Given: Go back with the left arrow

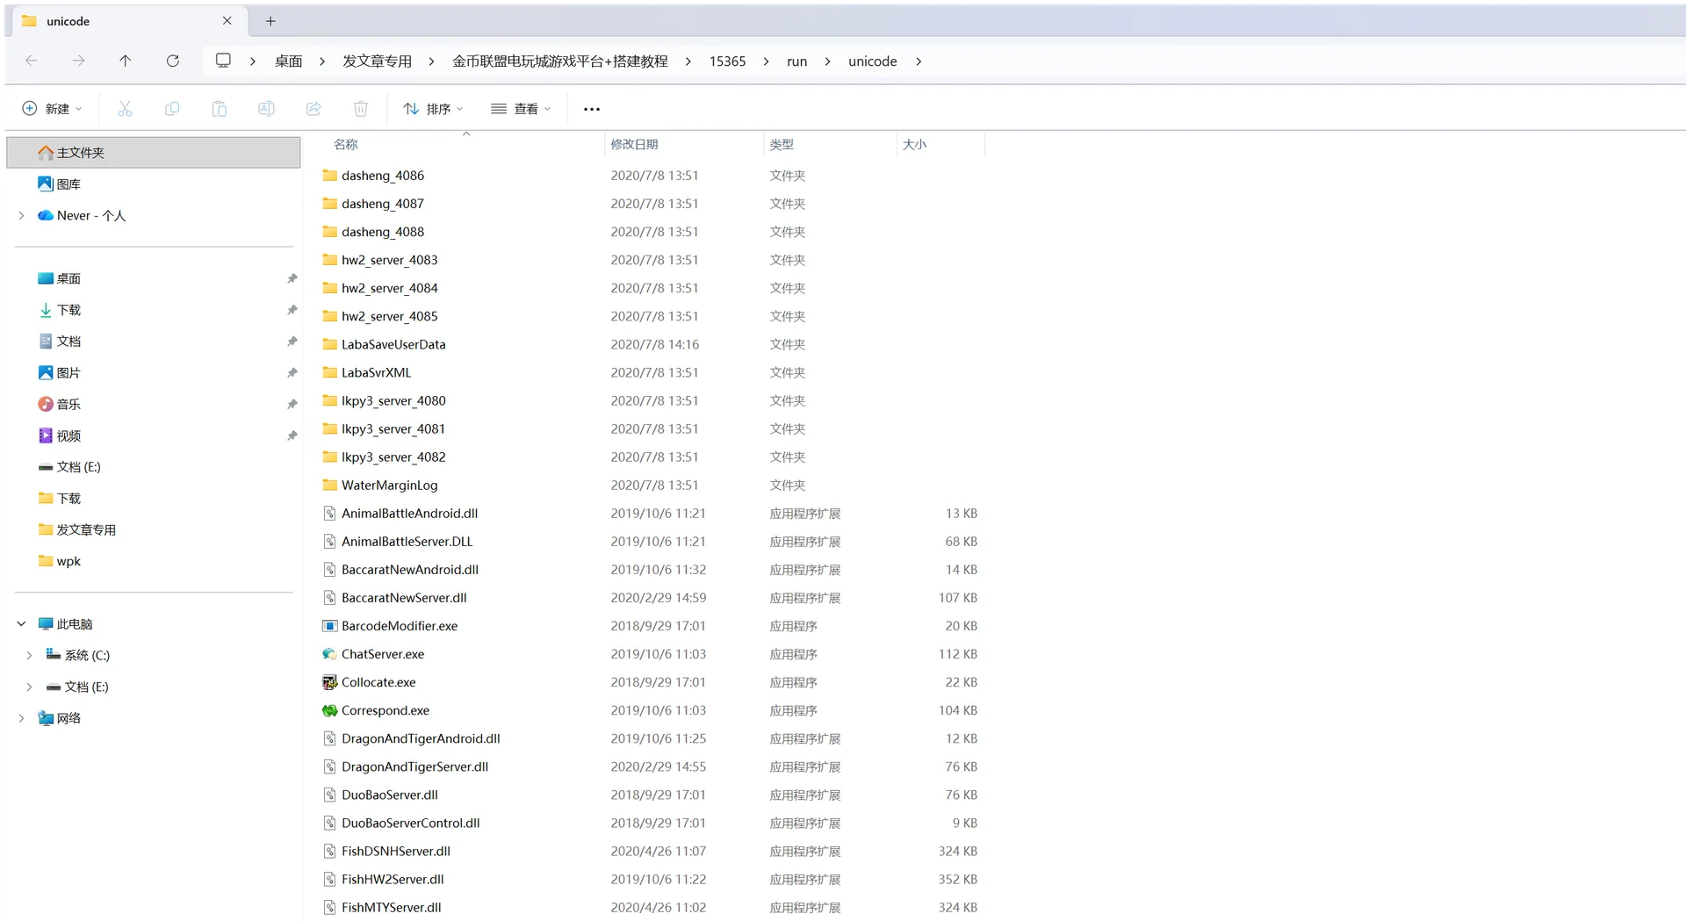Looking at the screenshot, I should tap(32, 61).
